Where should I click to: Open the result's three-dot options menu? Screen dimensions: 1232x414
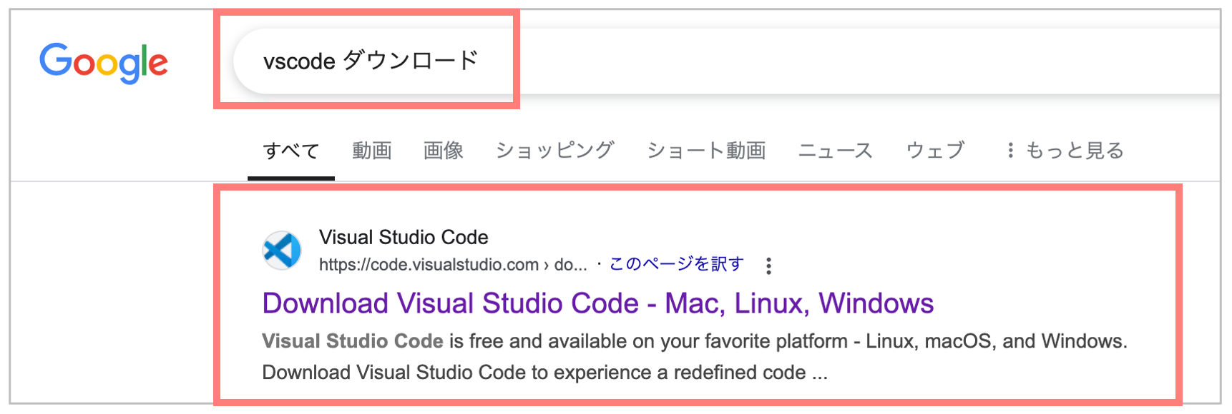768,266
